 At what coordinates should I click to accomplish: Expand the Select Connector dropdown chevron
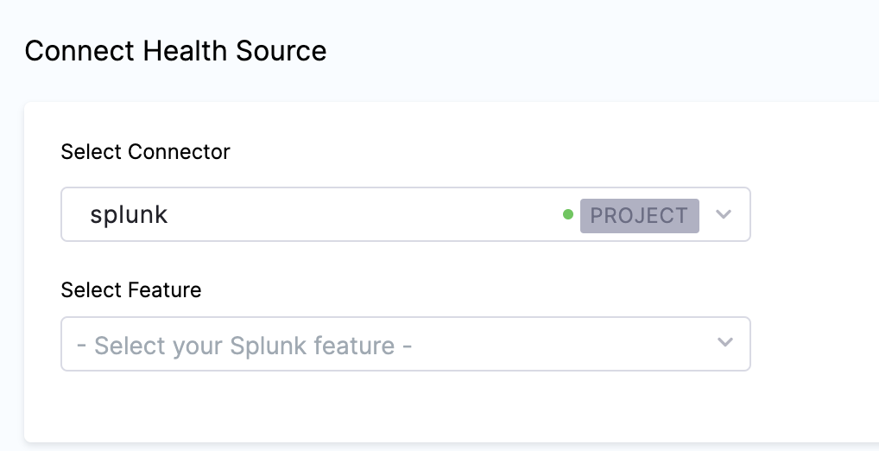coord(724,214)
